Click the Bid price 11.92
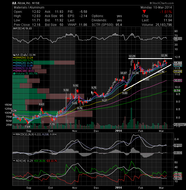The width and height of the screenshot is (186, 190). coord(59,20)
